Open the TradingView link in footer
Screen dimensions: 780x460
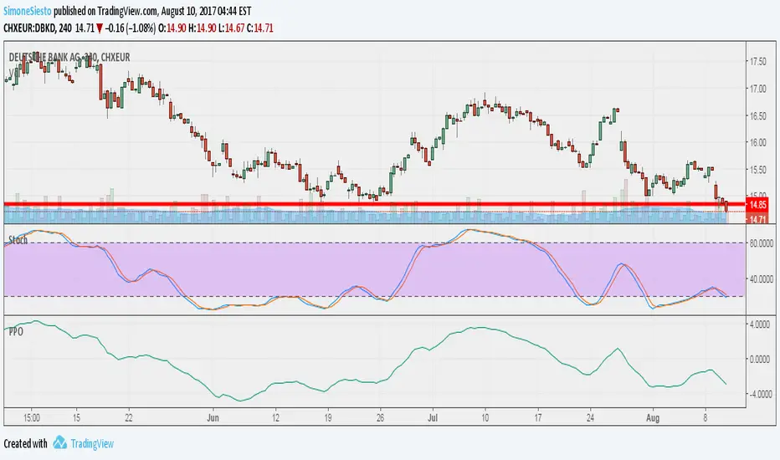92,443
